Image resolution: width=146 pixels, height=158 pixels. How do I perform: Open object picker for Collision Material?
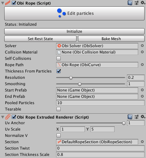(142, 52)
